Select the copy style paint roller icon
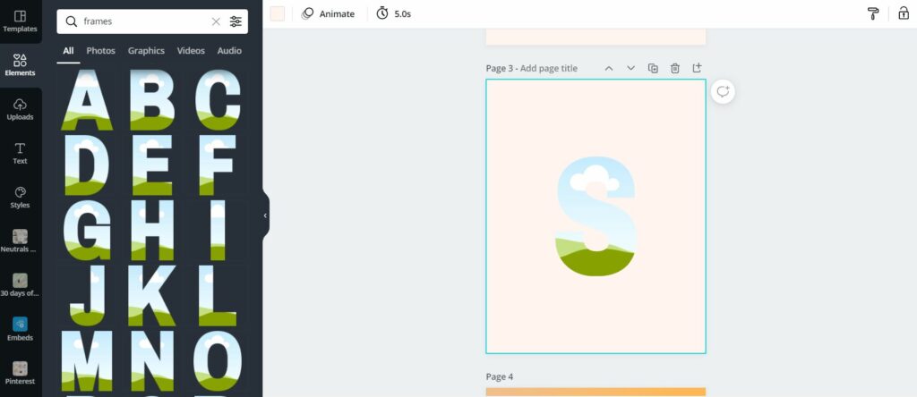 873,13
